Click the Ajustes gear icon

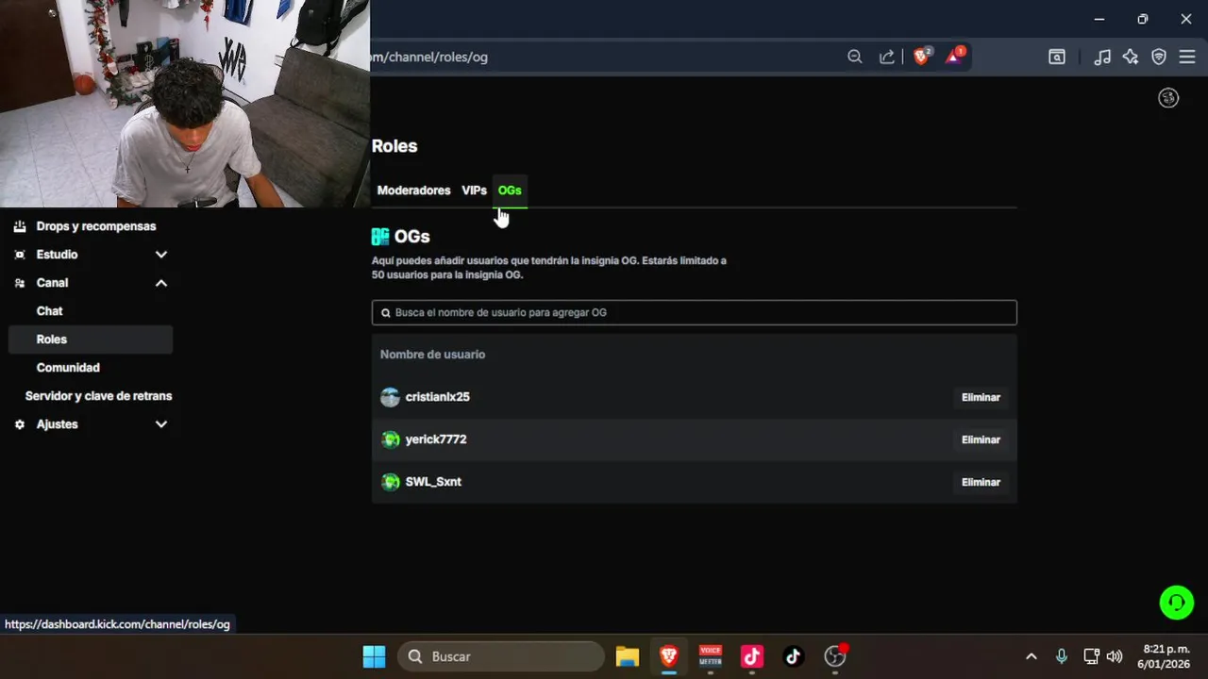point(20,424)
